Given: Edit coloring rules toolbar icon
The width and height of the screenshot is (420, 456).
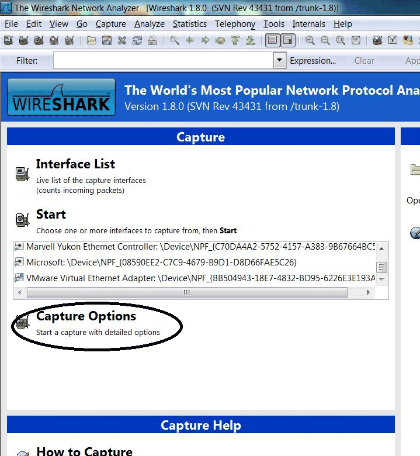Looking at the screenshot, I should [x=408, y=40].
